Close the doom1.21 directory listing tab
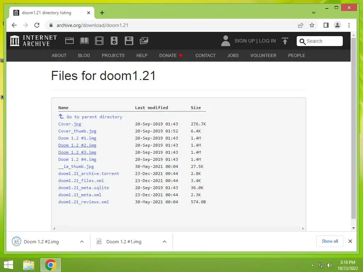The image size is (363, 272). point(88,13)
